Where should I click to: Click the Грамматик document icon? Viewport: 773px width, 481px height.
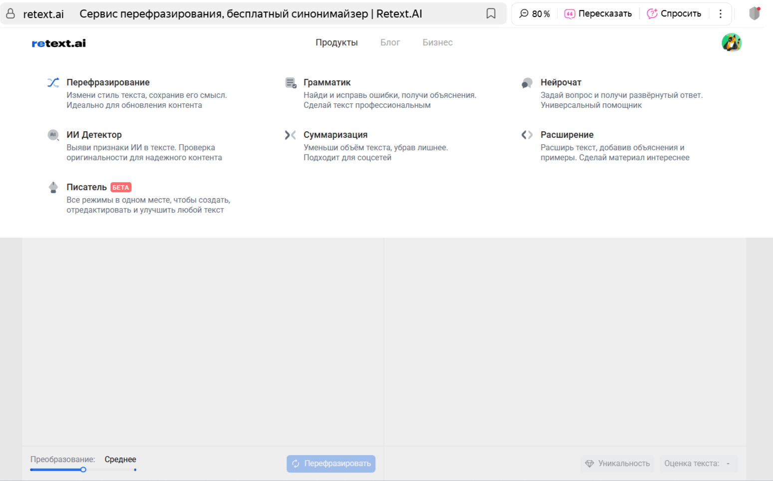(x=290, y=83)
